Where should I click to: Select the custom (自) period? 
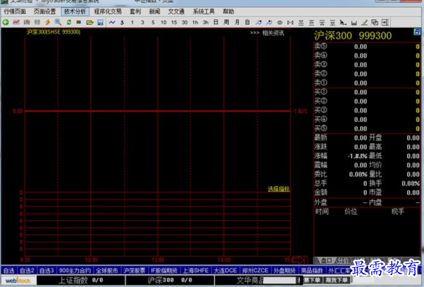point(247,23)
